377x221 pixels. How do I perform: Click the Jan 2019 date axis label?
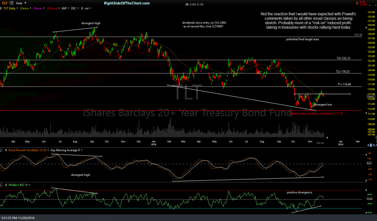click(x=340, y=143)
